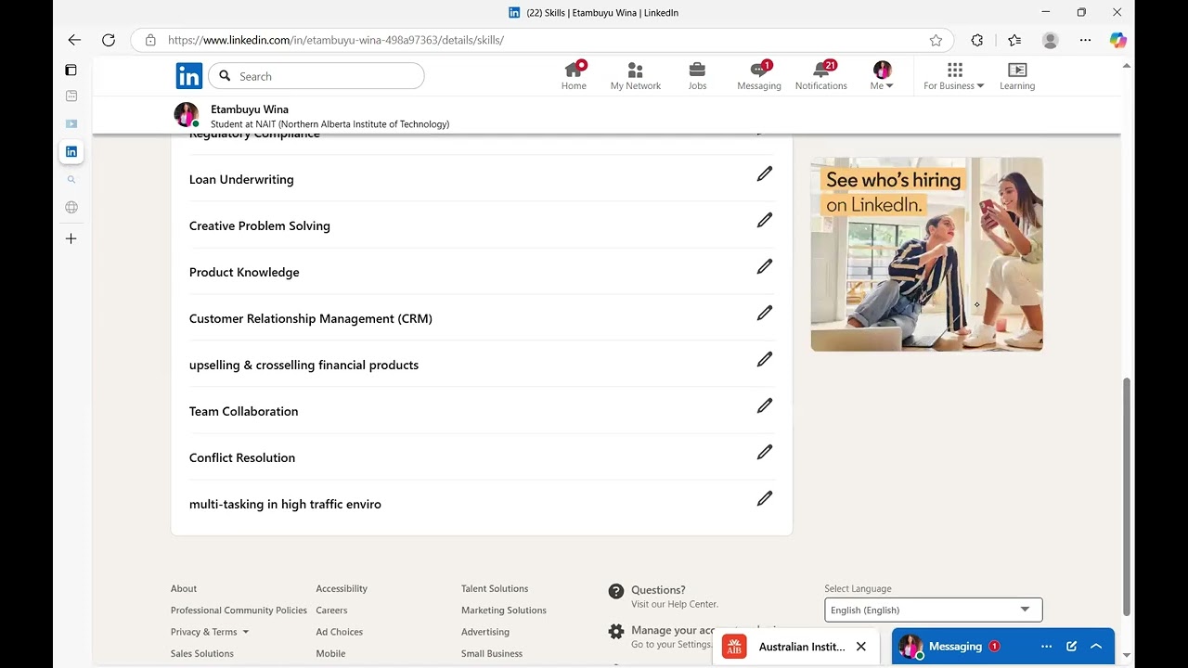Edit the Conflict Resolution skill pencil
This screenshot has height=668, width=1188.
pyautogui.click(x=764, y=453)
